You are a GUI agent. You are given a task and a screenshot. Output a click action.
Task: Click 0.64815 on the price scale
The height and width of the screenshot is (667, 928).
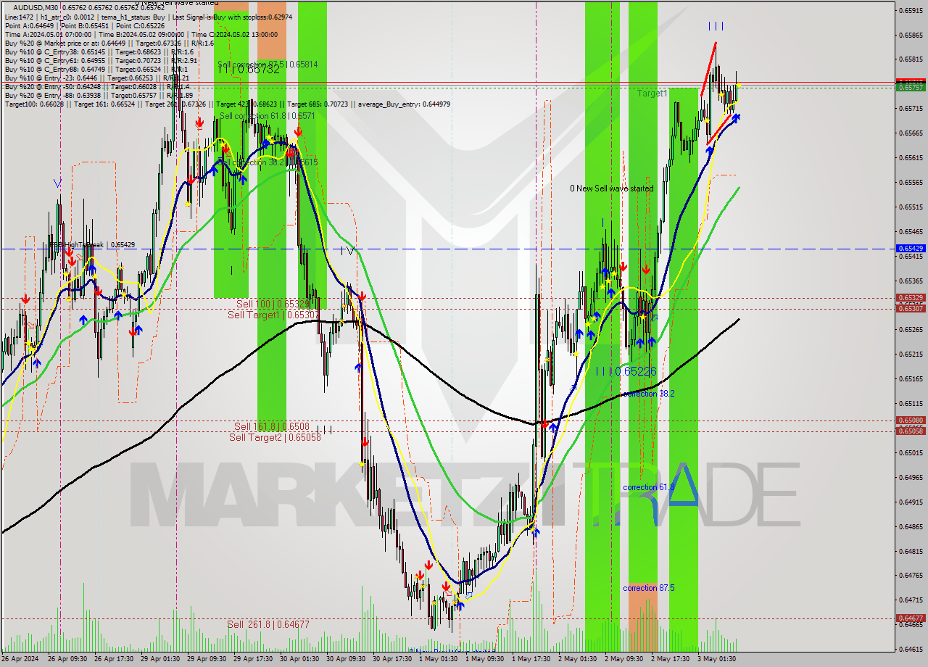(911, 552)
